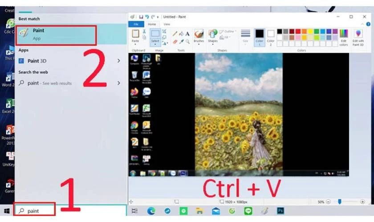Open the Shapes dropdown arrow
Viewport: 374px width, 222px height.
(212, 44)
